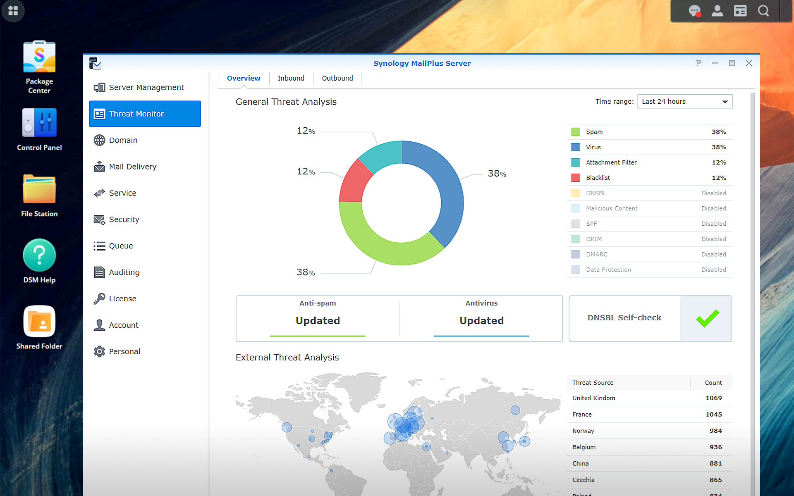The image size is (794, 496).
Task: Click the Virus blue legend swatch
Action: pos(575,147)
